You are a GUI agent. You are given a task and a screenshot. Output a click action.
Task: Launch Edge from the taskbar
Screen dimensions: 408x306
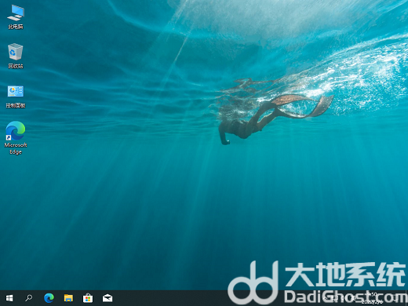(x=49, y=298)
